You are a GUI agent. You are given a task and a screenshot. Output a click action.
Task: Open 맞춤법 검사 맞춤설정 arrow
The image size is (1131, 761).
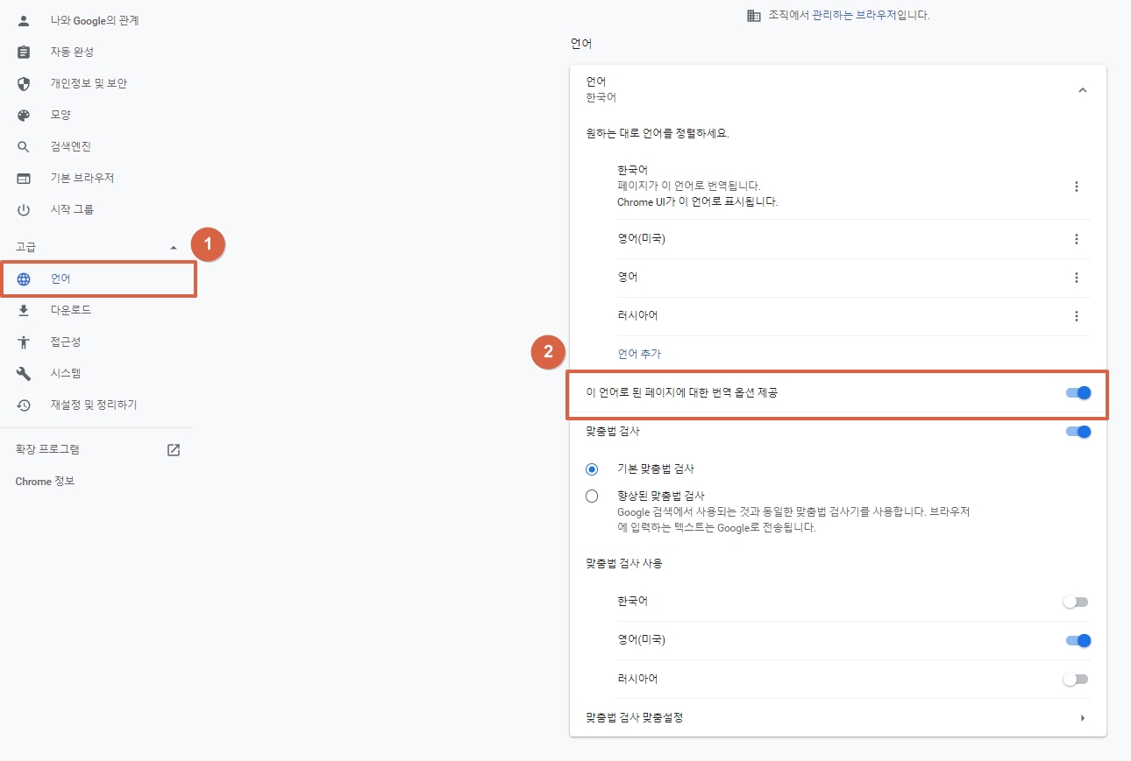point(1083,718)
